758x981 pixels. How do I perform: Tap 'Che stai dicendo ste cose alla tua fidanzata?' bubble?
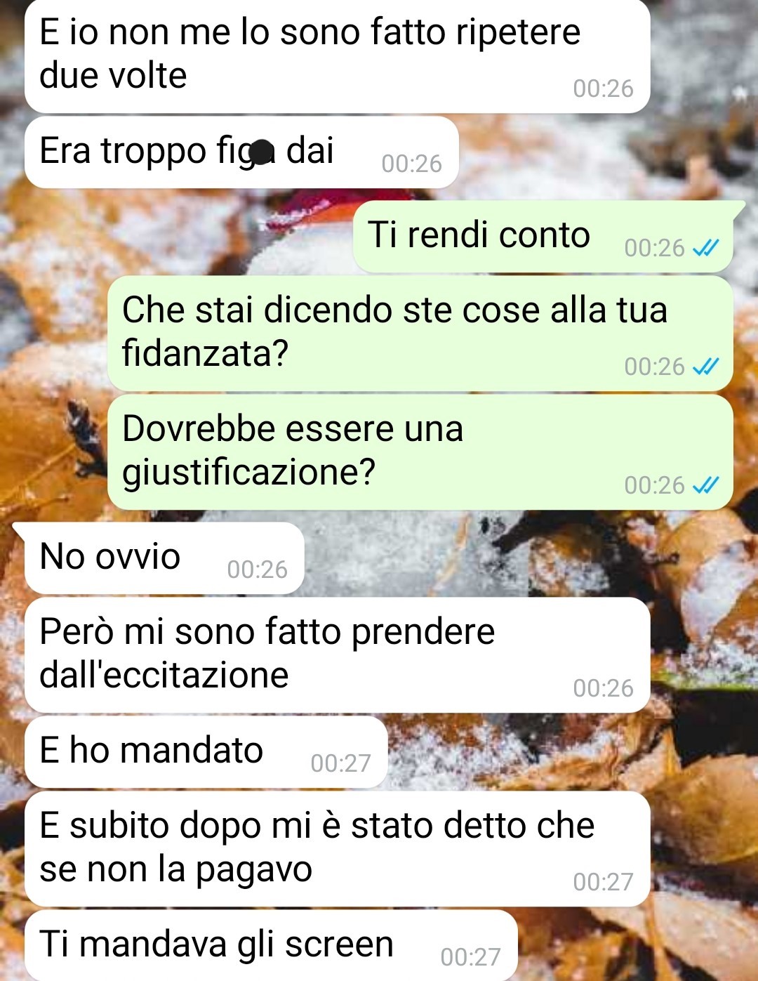420,334
